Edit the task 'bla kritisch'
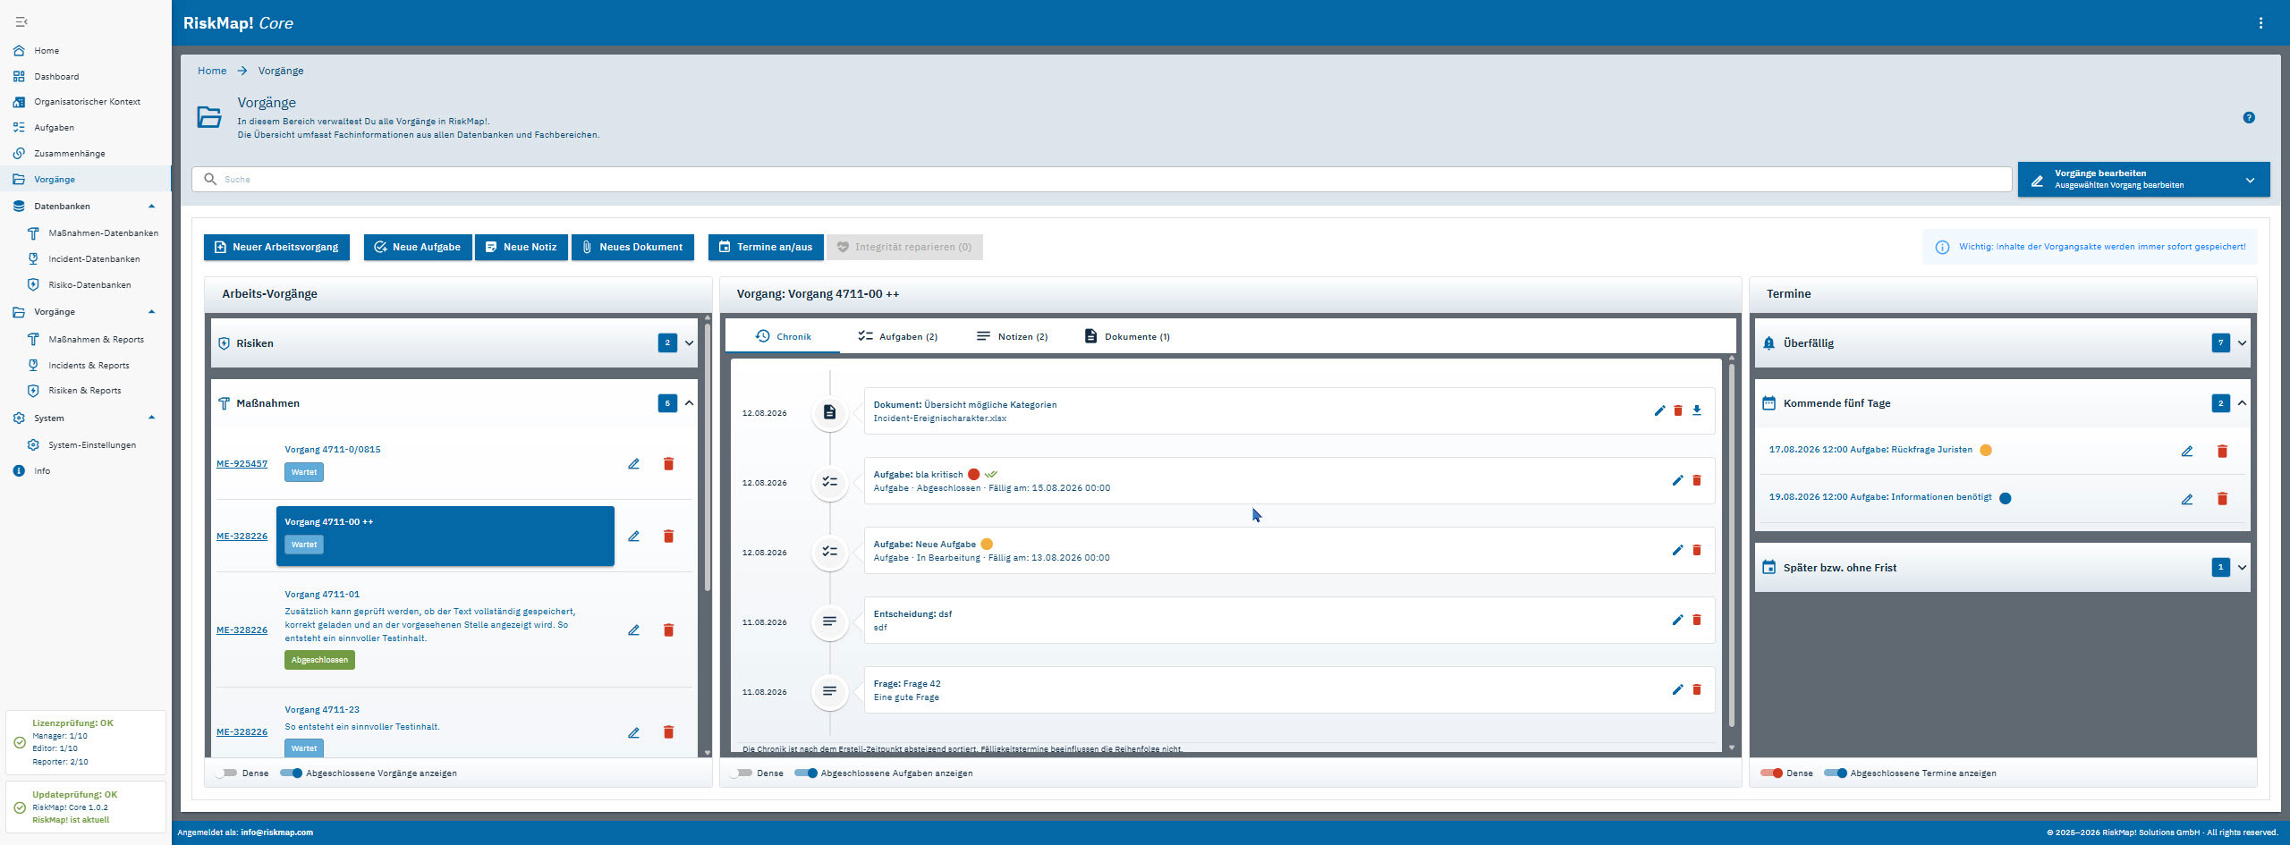The image size is (2290, 845). (1677, 481)
